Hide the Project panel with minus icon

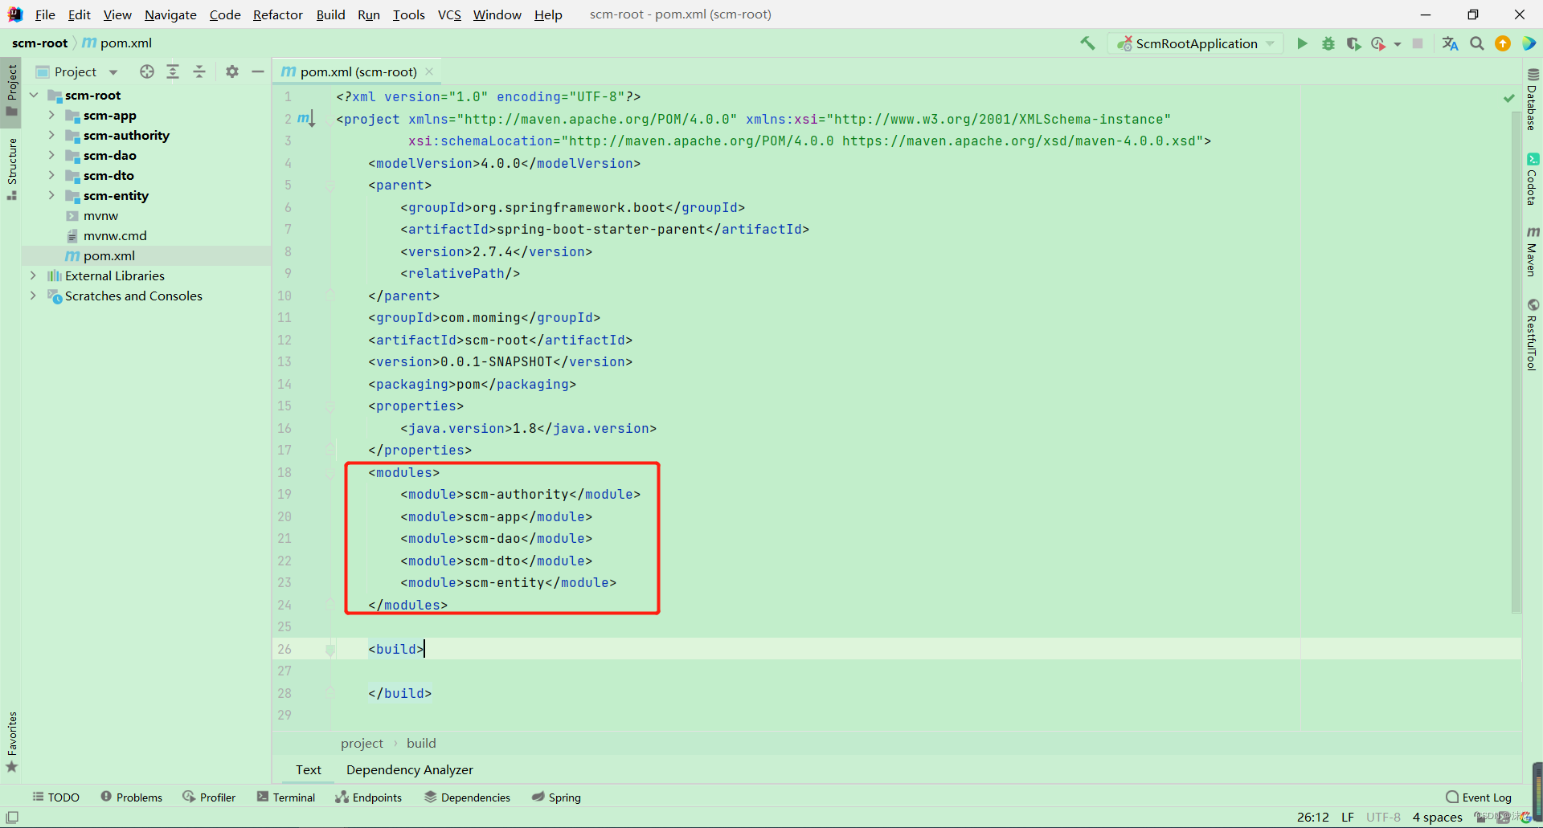click(258, 71)
